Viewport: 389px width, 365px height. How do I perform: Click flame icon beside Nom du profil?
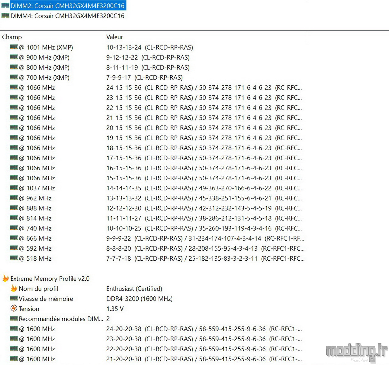click(x=14, y=288)
